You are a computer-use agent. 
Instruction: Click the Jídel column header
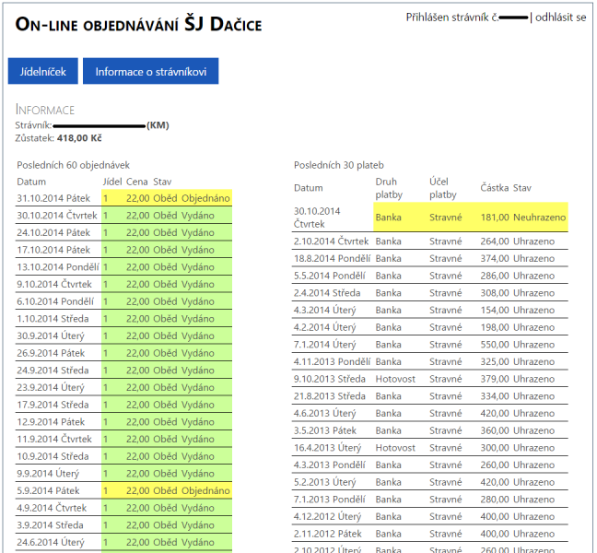point(112,182)
